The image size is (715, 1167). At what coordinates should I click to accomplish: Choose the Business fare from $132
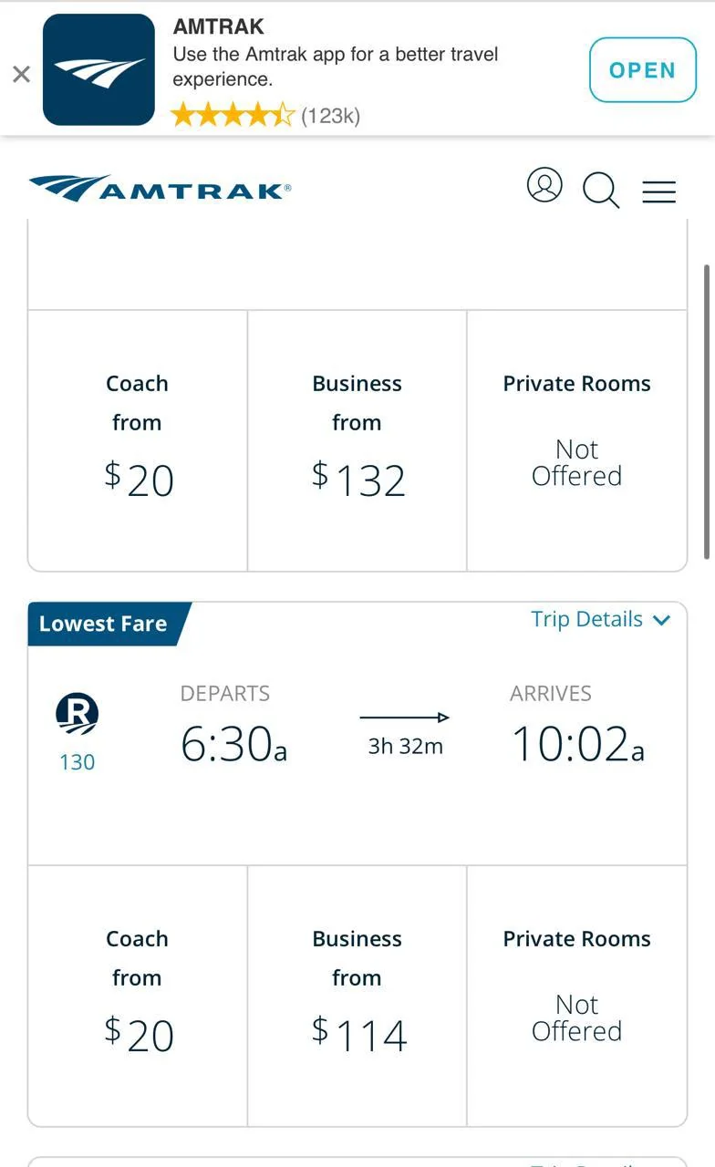[x=357, y=441]
